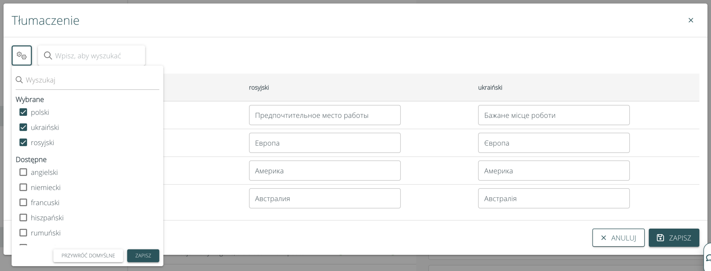Viewport: 711px width, 271px height.
Task: Uncheck the polski language checkbox
Action: (23, 112)
